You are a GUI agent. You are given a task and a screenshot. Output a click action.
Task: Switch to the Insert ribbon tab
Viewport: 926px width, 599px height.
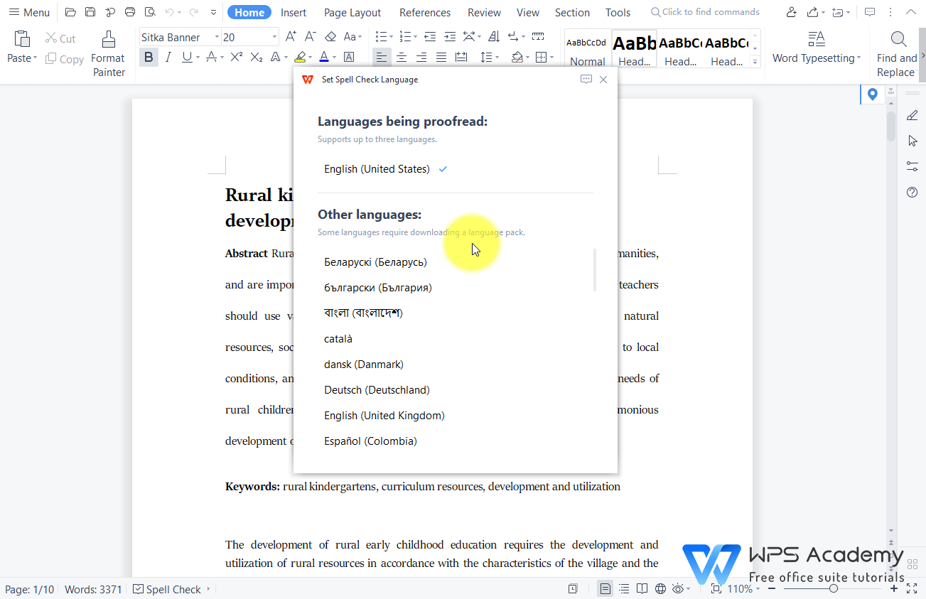tap(294, 12)
